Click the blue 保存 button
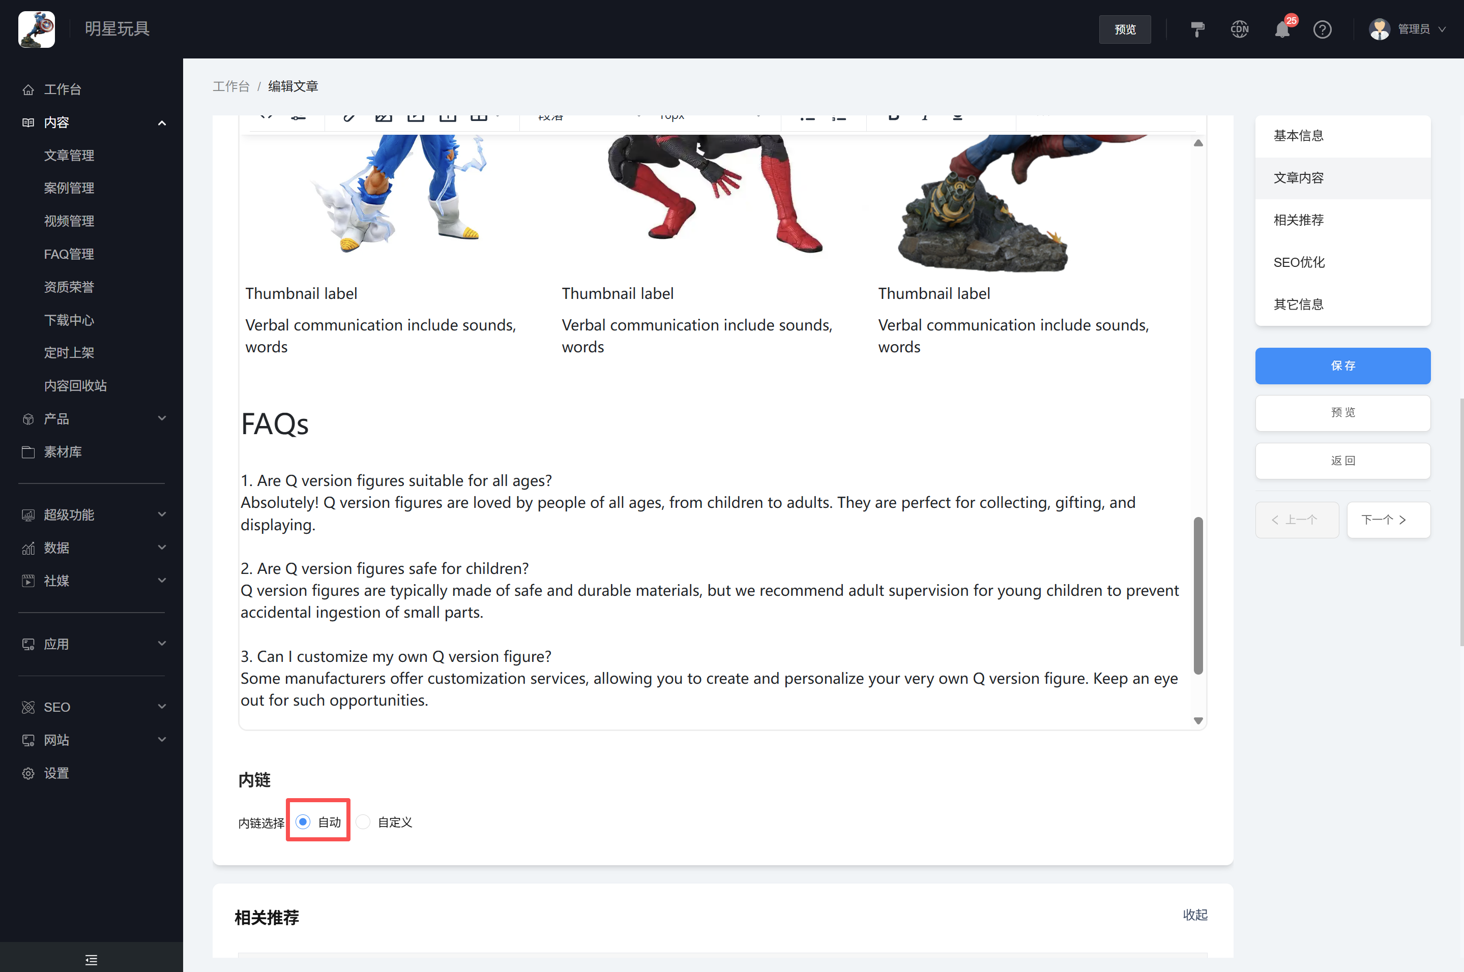This screenshot has width=1464, height=972. (x=1342, y=366)
